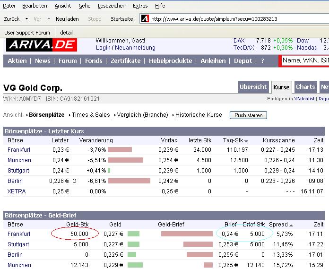Sort by Tag-Stk column arrow
The image size is (329, 269).
pos(246,141)
